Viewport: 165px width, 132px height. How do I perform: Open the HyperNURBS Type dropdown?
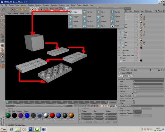[142, 108]
